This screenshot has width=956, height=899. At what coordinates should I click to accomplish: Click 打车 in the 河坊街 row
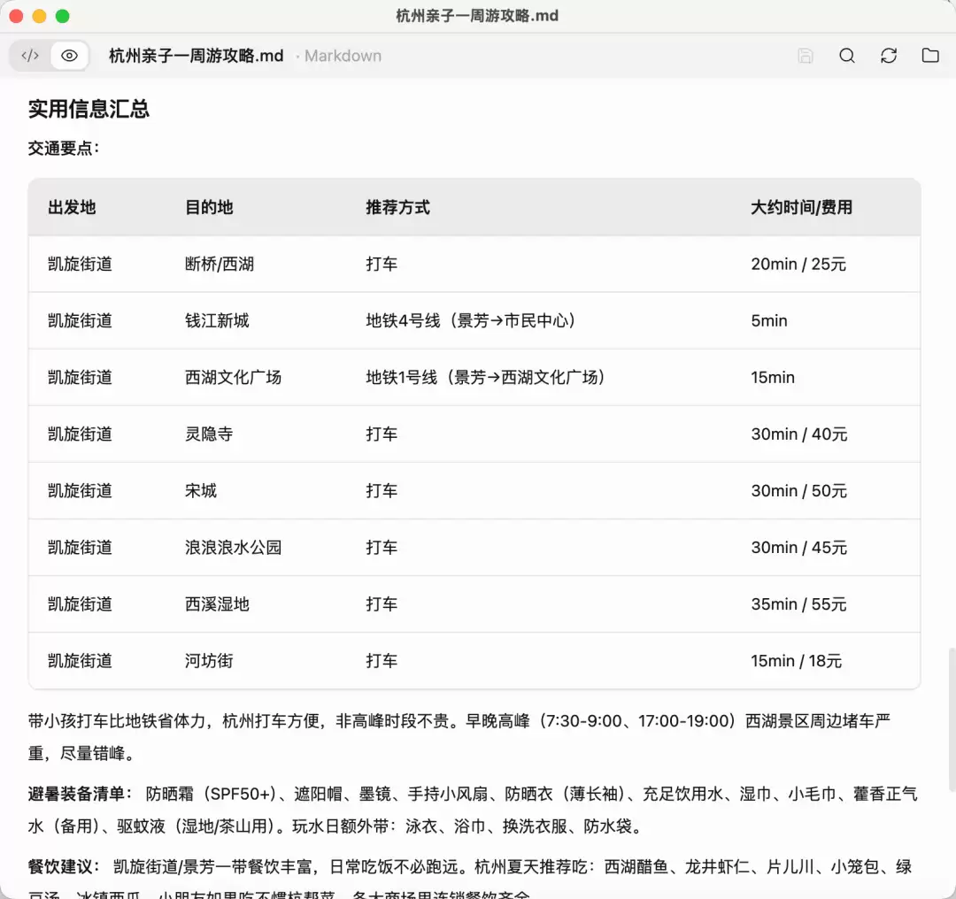[x=382, y=661]
